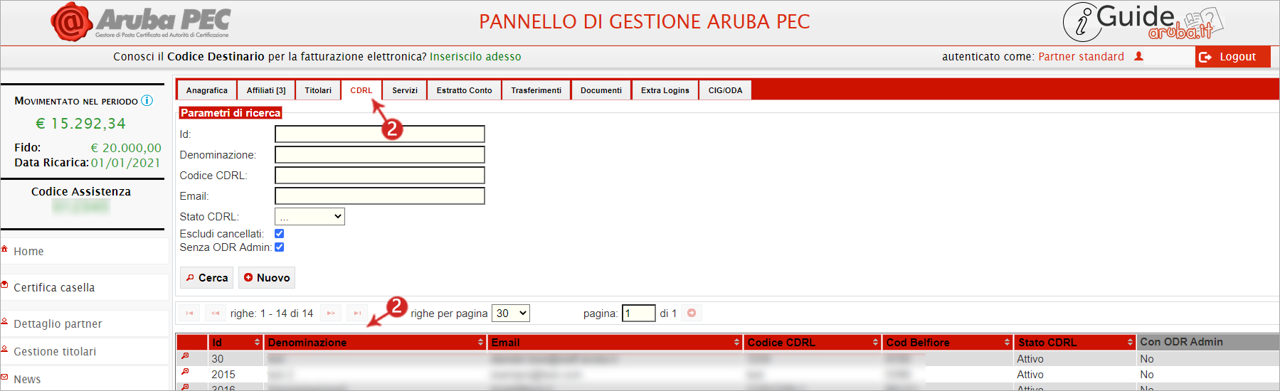Sort by Cod Belfiore column arrows
Viewport: 1280px width, 391px height.
(x=1007, y=343)
